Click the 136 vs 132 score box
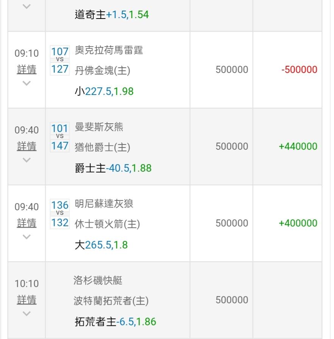The height and width of the screenshot is (339, 334). [60, 214]
